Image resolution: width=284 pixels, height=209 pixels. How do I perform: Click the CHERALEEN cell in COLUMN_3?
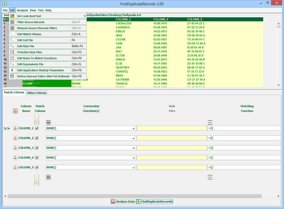coord(124,23)
